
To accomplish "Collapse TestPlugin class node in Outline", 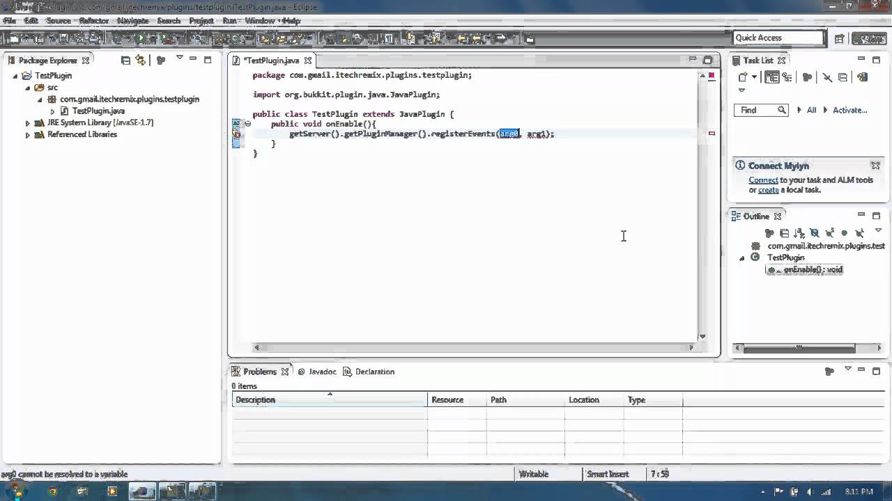I will (x=742, y=258).
